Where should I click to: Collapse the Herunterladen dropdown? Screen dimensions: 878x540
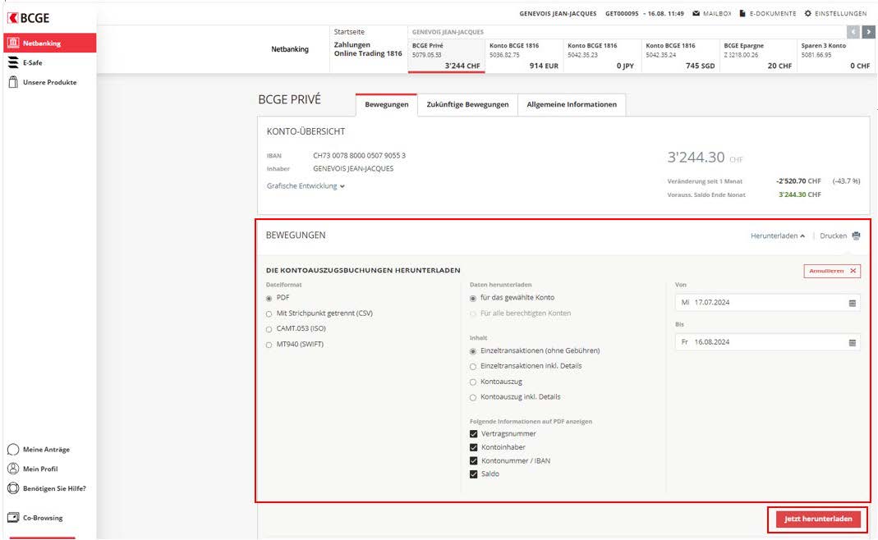pos(778,236)
